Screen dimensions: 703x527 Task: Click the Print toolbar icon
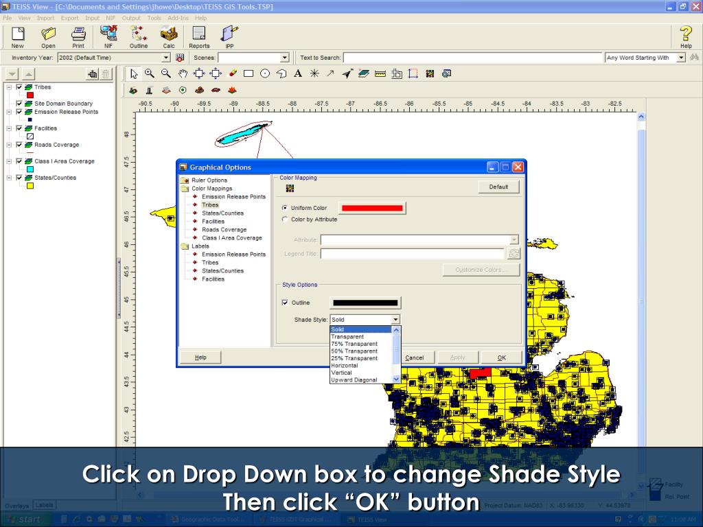[x=78, y=37]
